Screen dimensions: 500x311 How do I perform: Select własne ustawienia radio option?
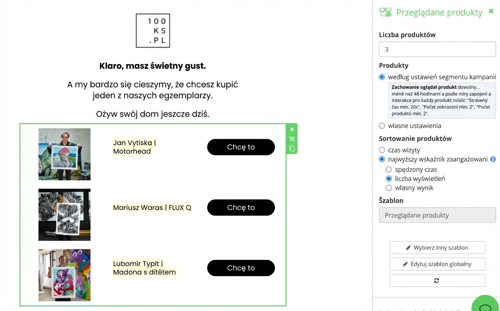pos(382,126)
